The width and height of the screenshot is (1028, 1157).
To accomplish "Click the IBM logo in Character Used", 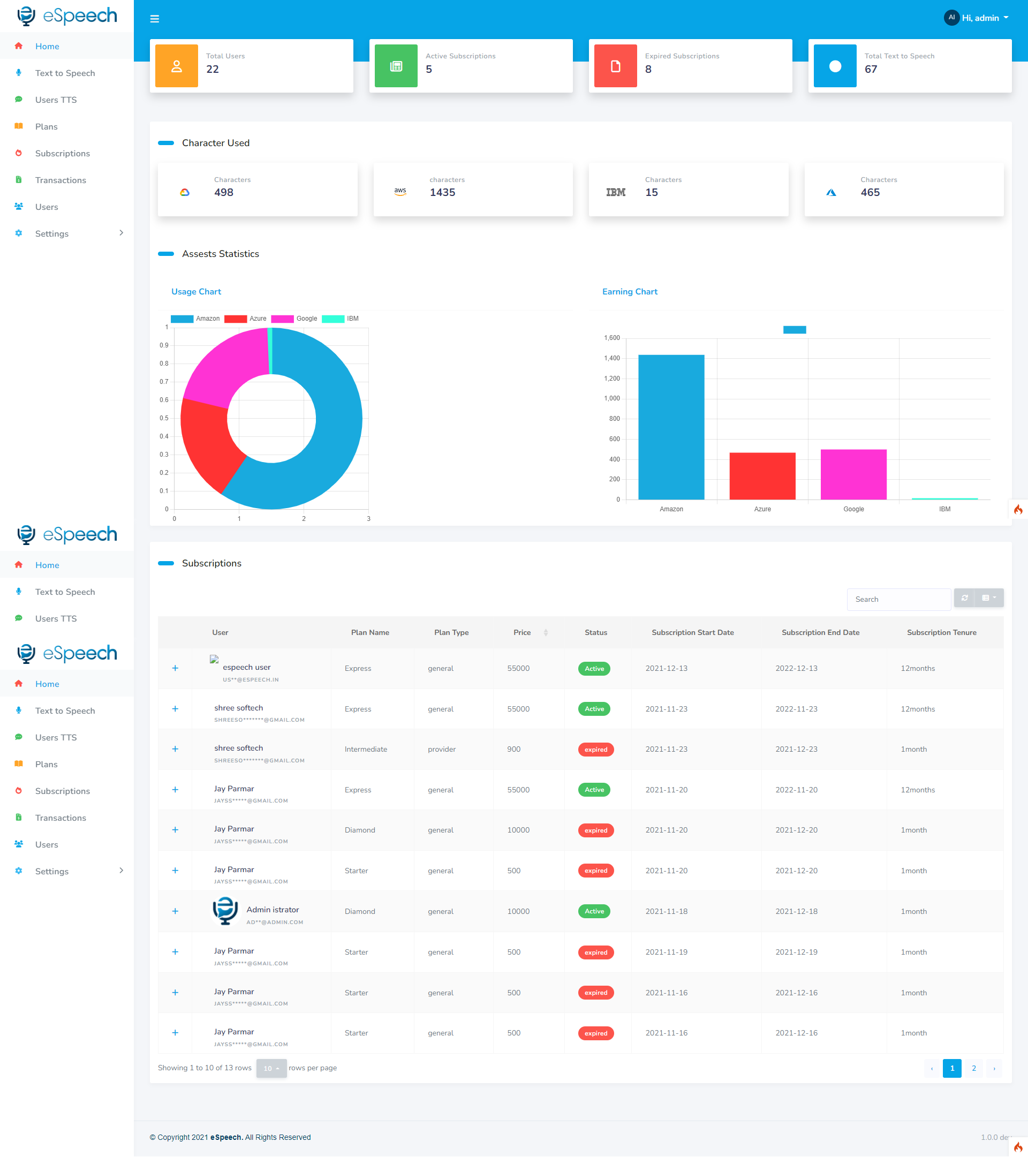I will coord(615,192).
